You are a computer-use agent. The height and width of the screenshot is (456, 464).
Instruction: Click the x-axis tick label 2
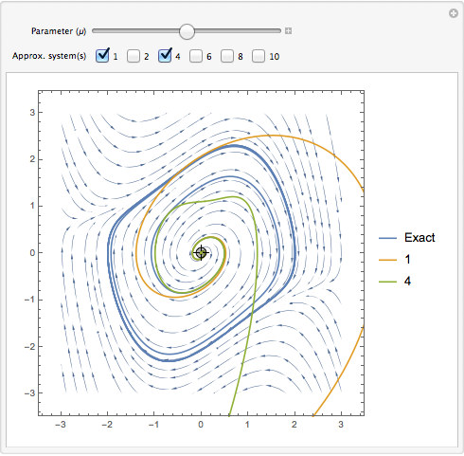(x=294, y=425)
